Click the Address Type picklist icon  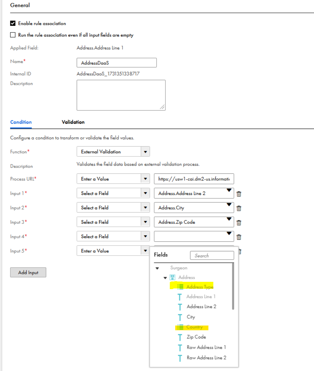(x=180, y=287)
